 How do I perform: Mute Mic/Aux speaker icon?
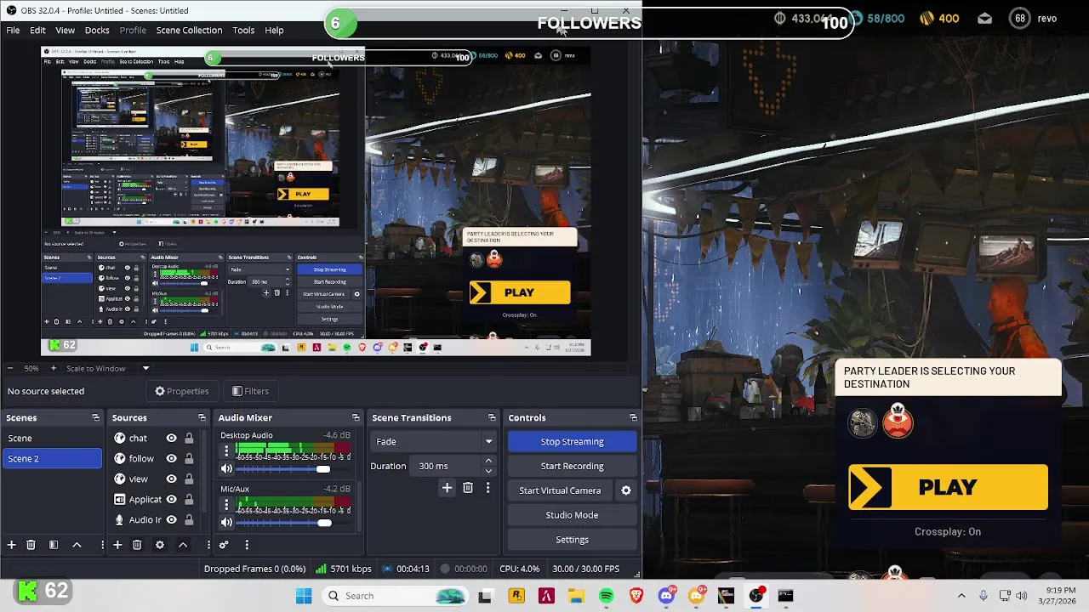226,523
